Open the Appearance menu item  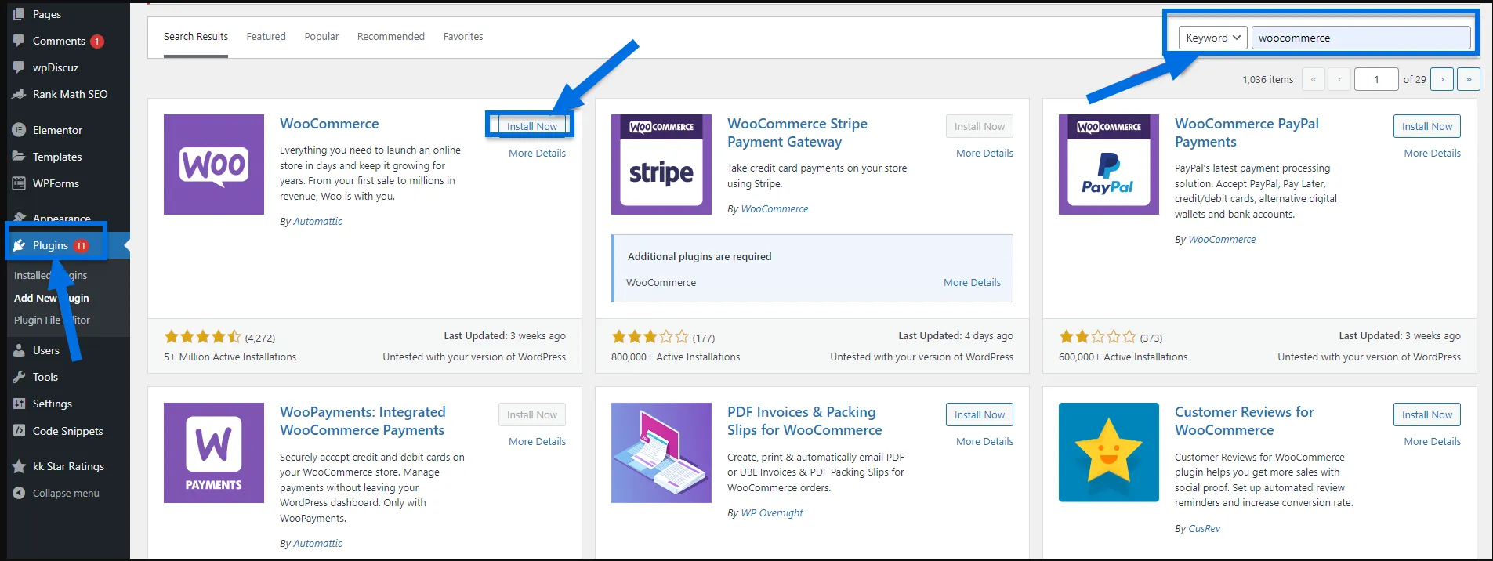[61, 219]
